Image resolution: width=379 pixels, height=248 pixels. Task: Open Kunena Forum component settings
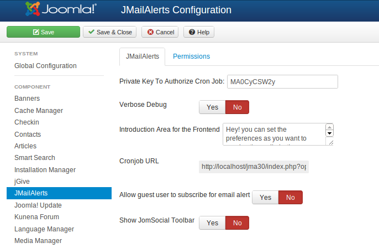tap(36, 217)
